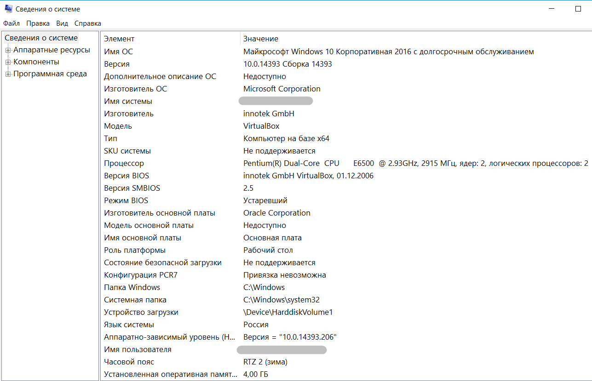
Task: Select the Версия row label
Action: (x=117, y=64)
